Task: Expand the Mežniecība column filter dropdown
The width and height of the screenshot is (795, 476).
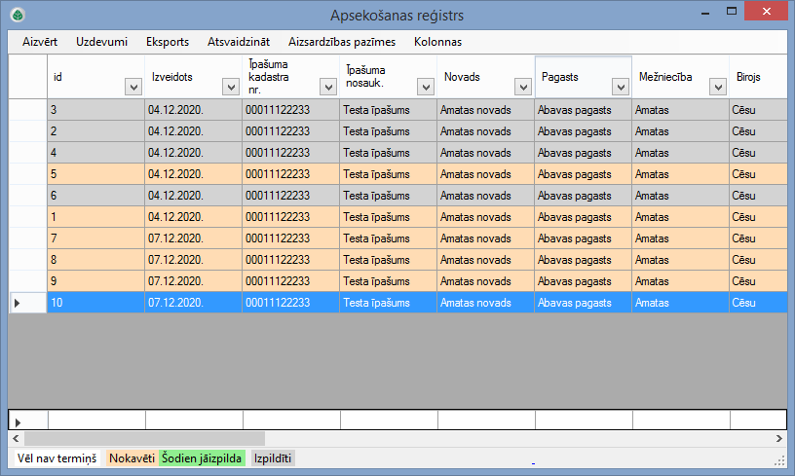Action: click(718, 87)
